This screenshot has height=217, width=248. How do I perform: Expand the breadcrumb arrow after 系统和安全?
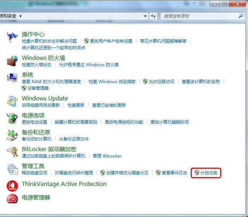(21, 16)
